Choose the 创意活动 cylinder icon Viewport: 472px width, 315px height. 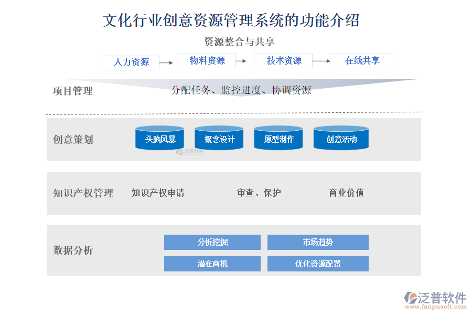tap(341, 139)
